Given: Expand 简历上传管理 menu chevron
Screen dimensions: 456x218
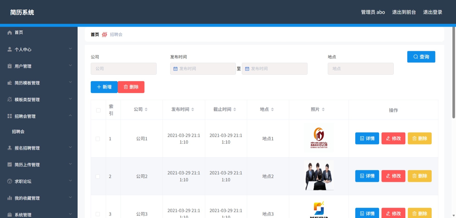Looking at the screenshot, I should point(70,164).
